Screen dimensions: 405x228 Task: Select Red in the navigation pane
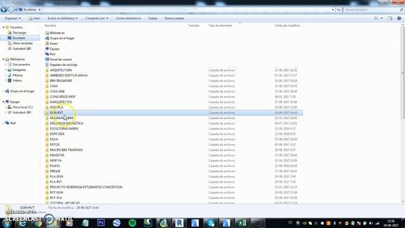pyautogui.click(x=13, y=123)
